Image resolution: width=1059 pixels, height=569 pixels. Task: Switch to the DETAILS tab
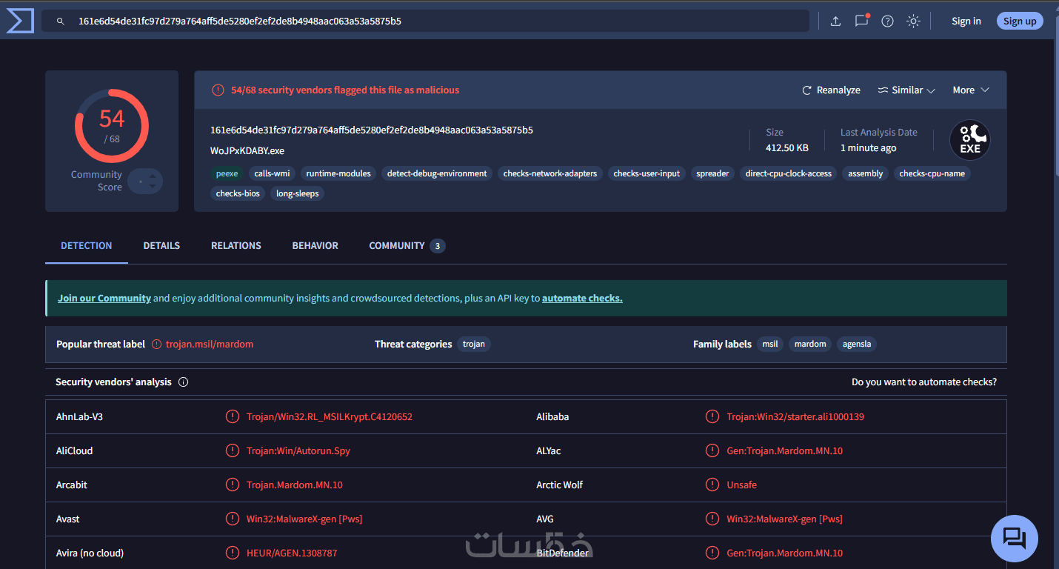(x=161, y=246)
